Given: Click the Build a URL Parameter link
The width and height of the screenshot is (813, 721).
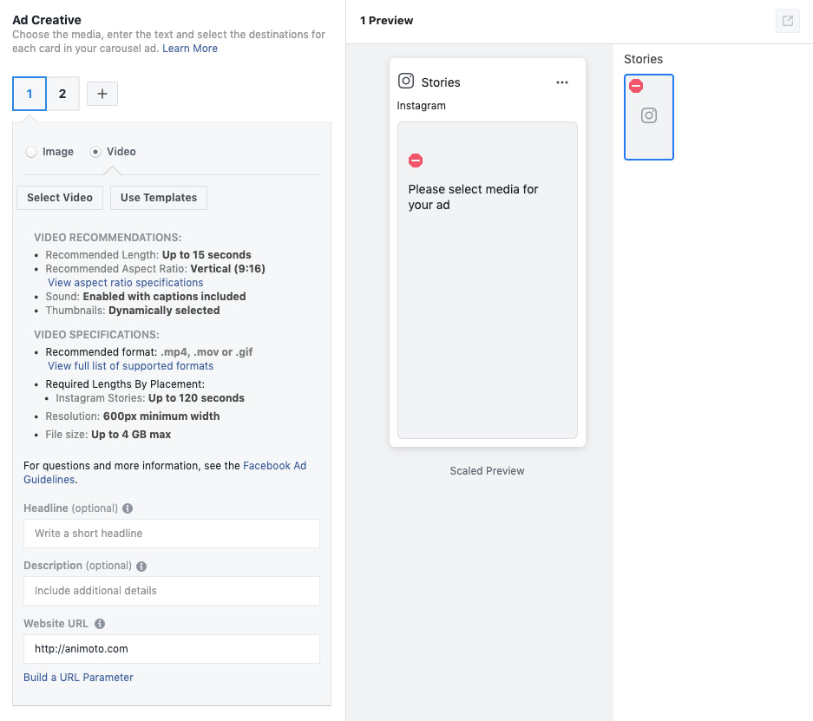Looking at the screenshot, I should tap(78, 677).
